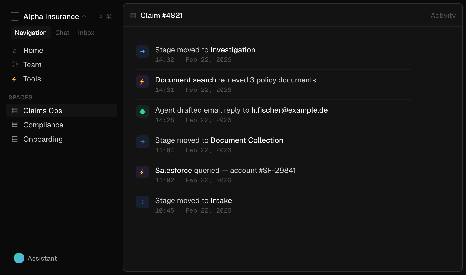Click the green dot icon beside drafted email event

tap(142, 112)
